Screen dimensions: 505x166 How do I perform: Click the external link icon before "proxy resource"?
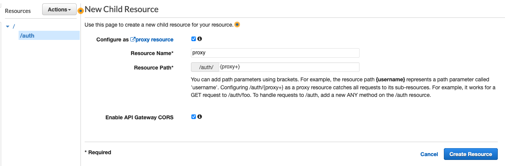point(133,40)
